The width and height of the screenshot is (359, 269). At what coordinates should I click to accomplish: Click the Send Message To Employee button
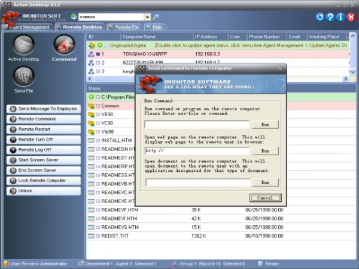coord(44,108)
